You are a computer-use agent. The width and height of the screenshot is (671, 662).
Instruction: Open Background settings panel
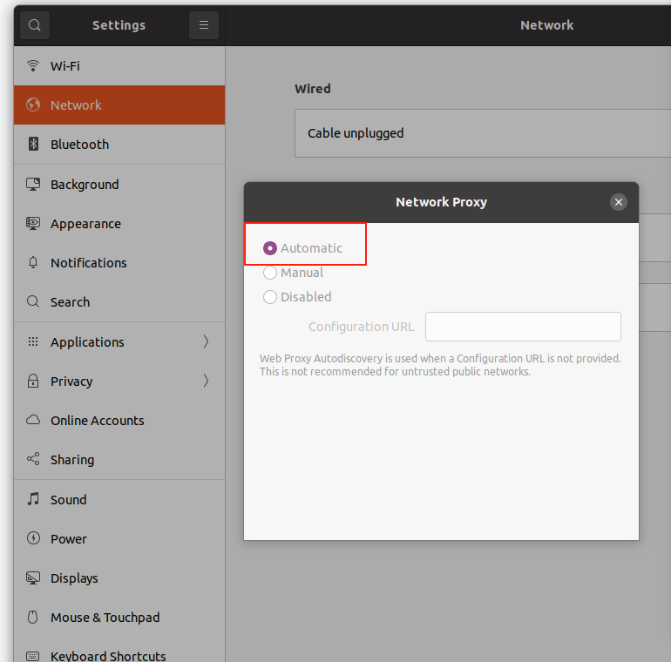pyautogui.click(x=119, y=185)
